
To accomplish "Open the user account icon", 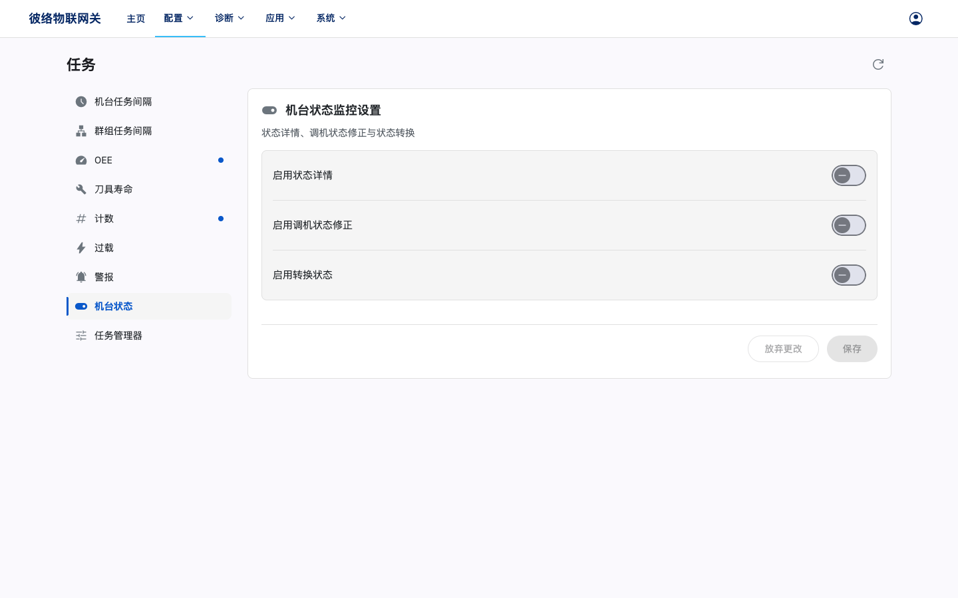I will pyautogui.click(x=915, y=19).
